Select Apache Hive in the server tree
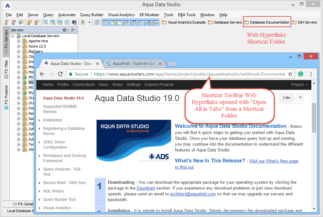 pyautogui.click(x=38, y=41)
